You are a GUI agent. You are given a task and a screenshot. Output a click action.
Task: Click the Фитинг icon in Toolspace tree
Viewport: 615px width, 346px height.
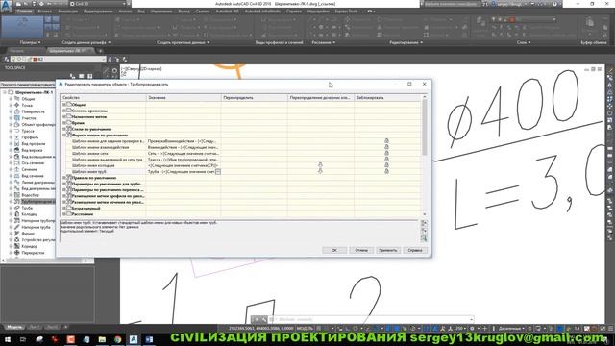[x=17, y=233]
